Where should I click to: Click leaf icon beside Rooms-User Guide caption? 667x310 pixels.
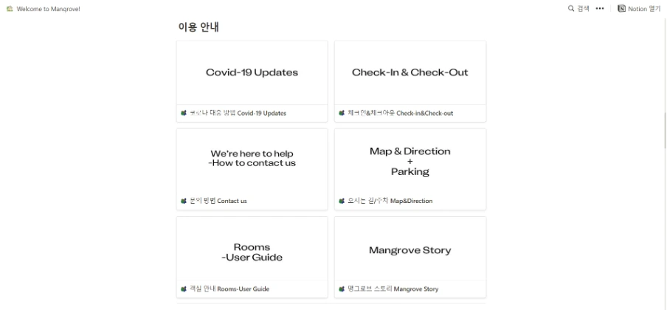(x=184, y=289)
